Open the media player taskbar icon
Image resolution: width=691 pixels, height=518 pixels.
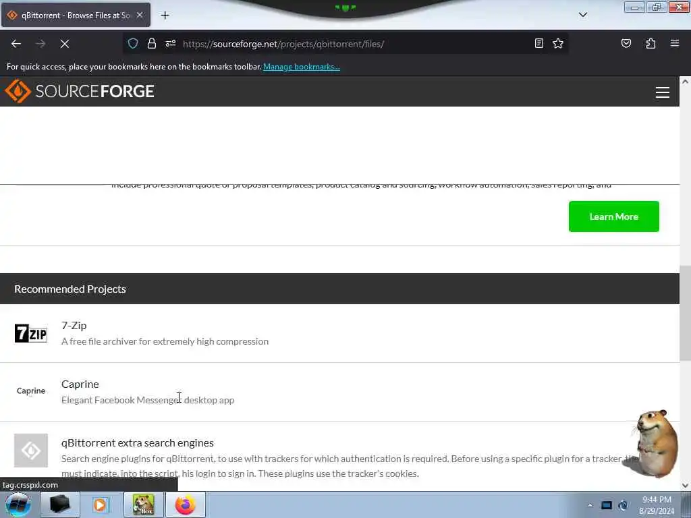[100, 505]
